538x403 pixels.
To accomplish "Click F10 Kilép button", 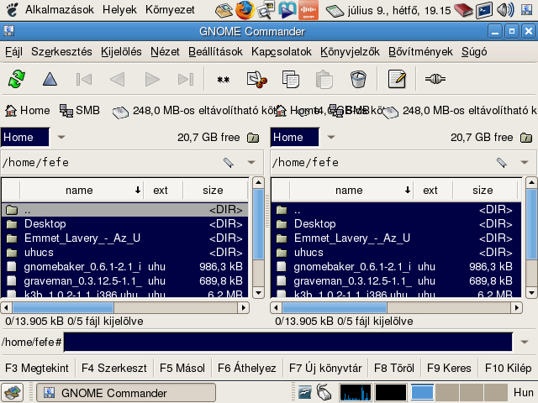I will click(x=508, y=368).
